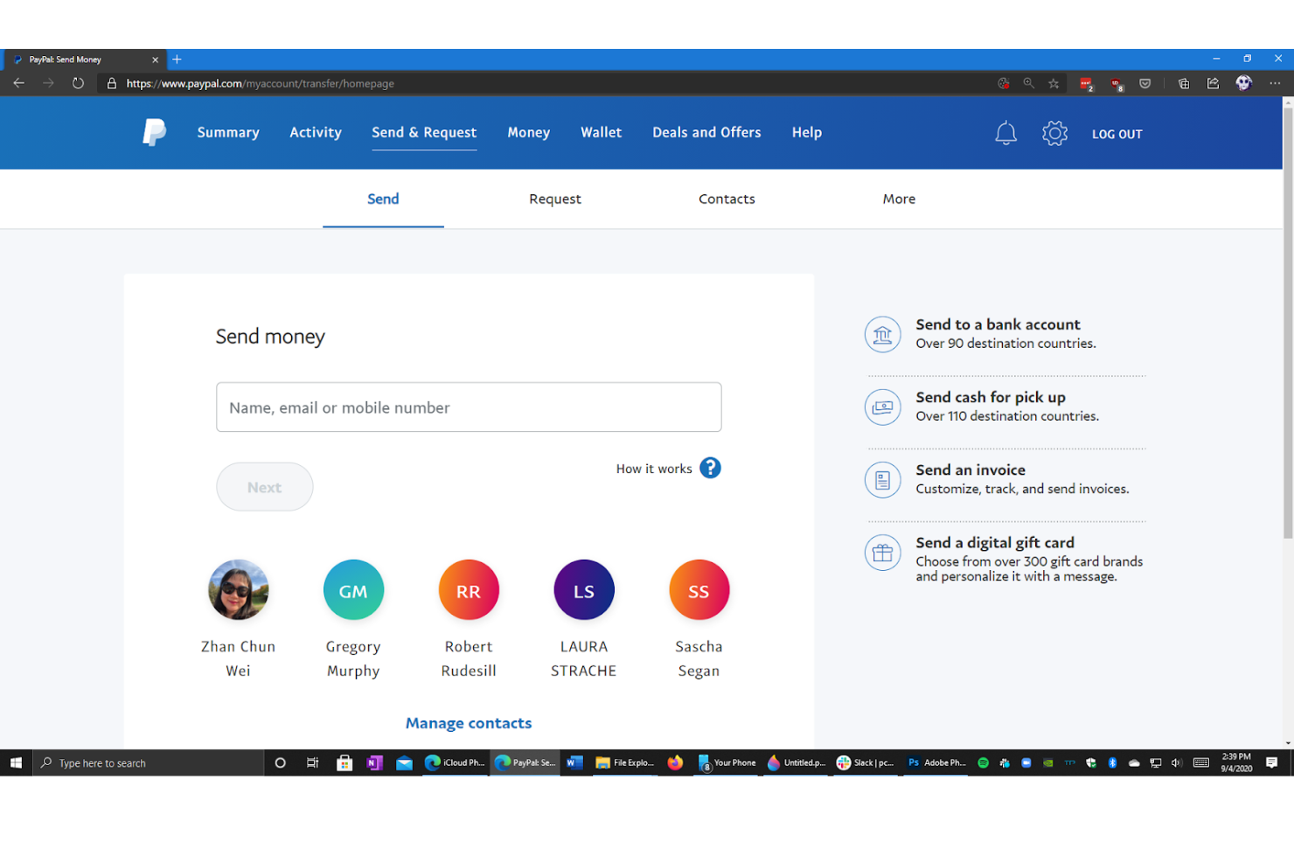This screenshot has height=863, width=1294.
Task: Open the notifications bell
Action: point(1005,133)
